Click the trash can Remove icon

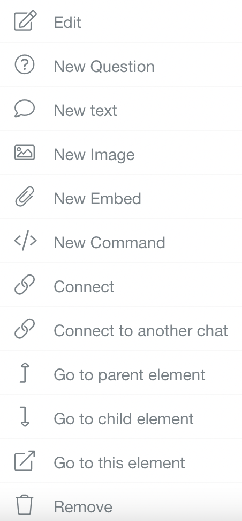25,505
